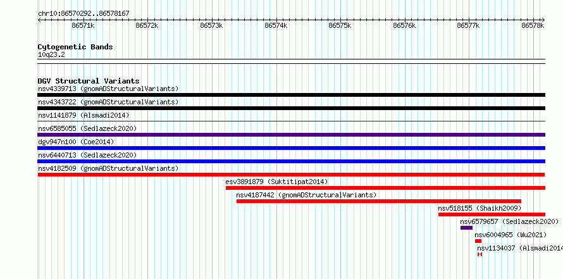Select the nsv4343722 black variant bar

[x=291, y=108]
